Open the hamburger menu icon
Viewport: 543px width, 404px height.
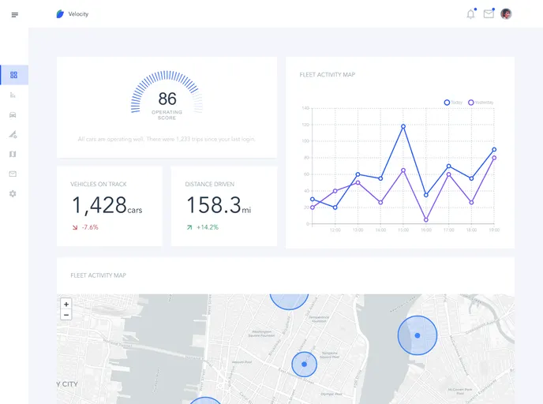coord(14,14)
